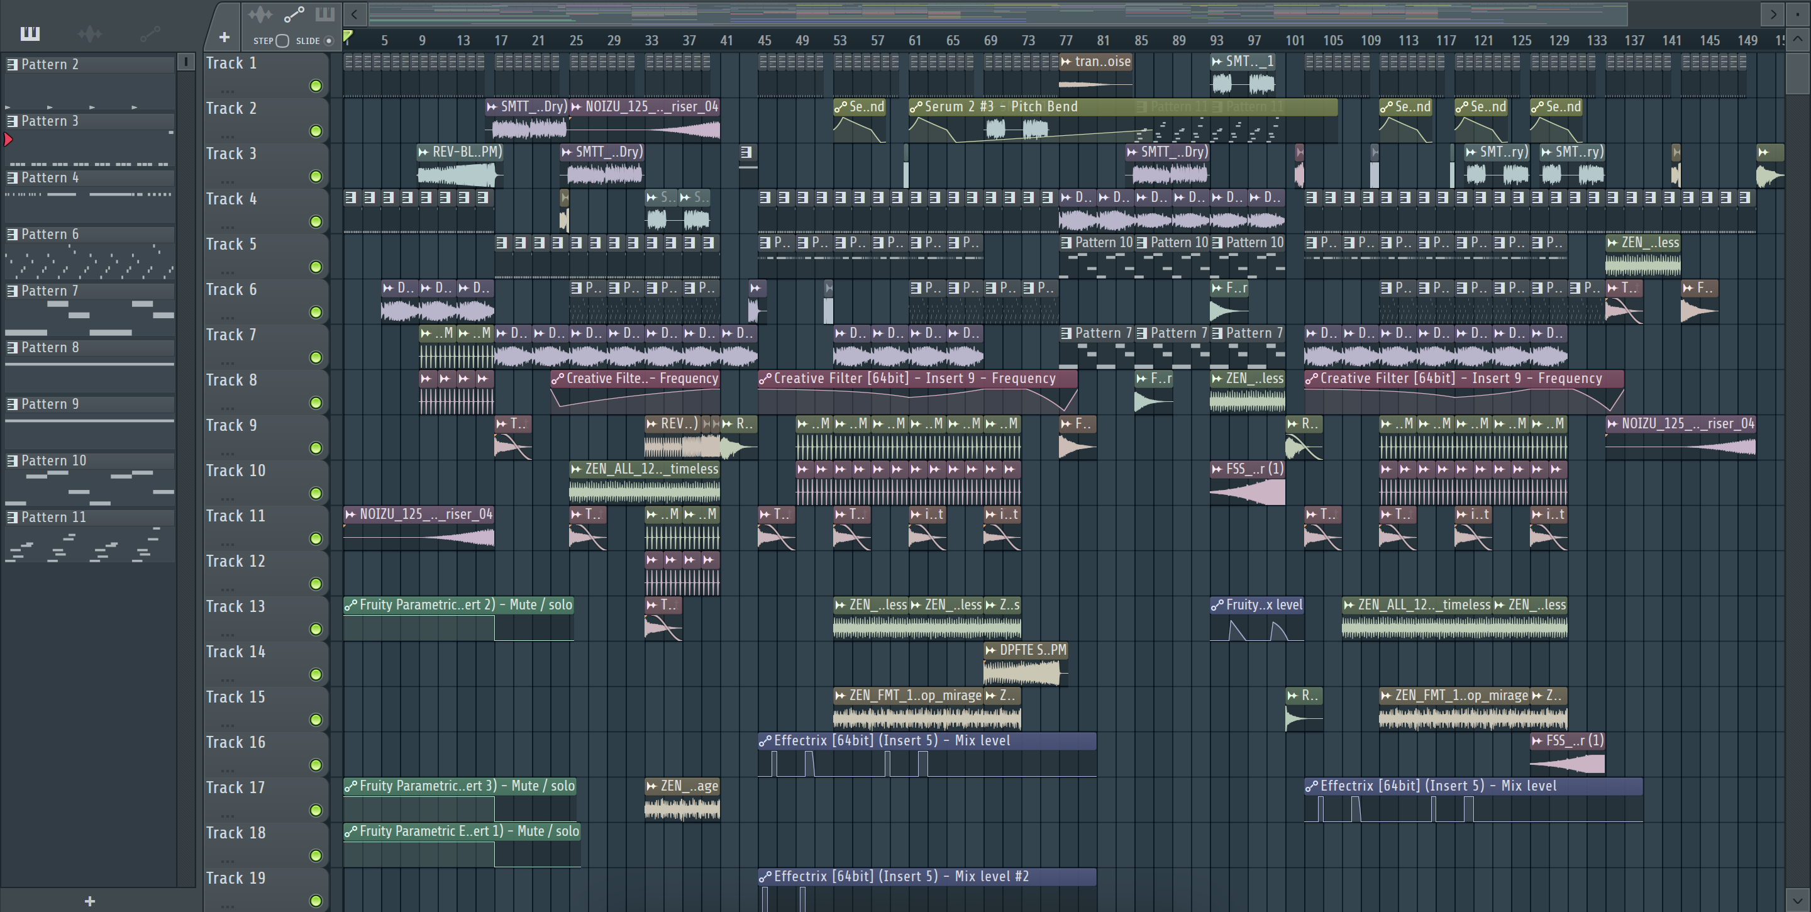Click the playlist overview minimap strip

click(x=999, y=13)
